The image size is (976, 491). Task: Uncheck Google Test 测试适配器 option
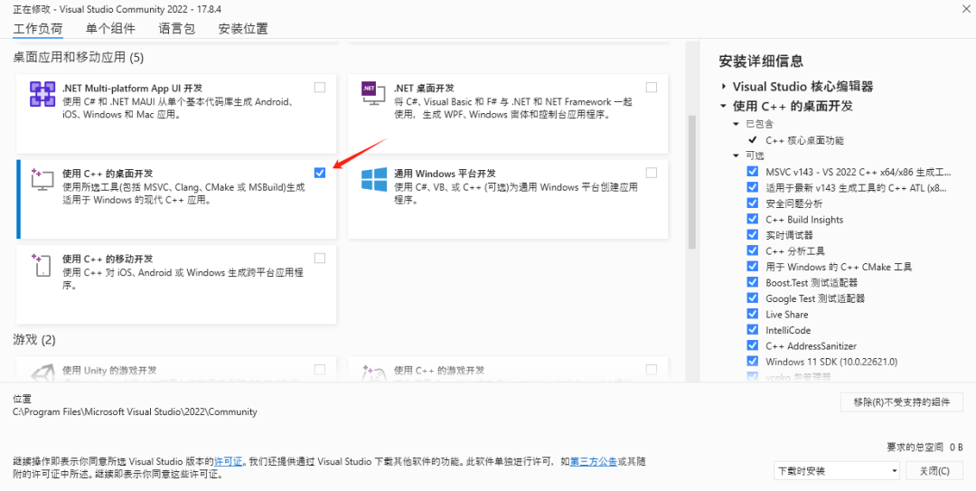(753, 297)
